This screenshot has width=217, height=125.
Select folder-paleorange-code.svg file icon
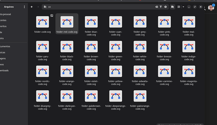point(140,97)
